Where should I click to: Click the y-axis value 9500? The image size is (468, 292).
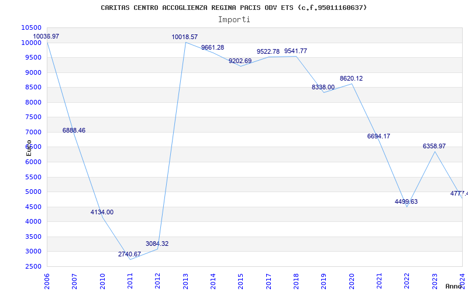(33, 57)
